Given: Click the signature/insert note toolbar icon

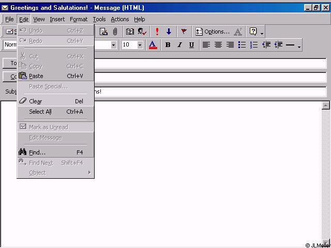Looking at the screenshot, I should (103, 32).
